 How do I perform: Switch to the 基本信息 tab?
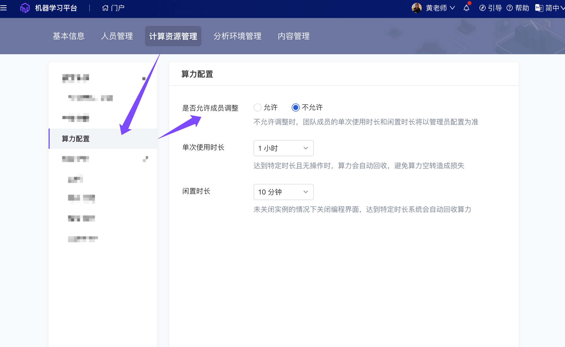tap(69, 36)
